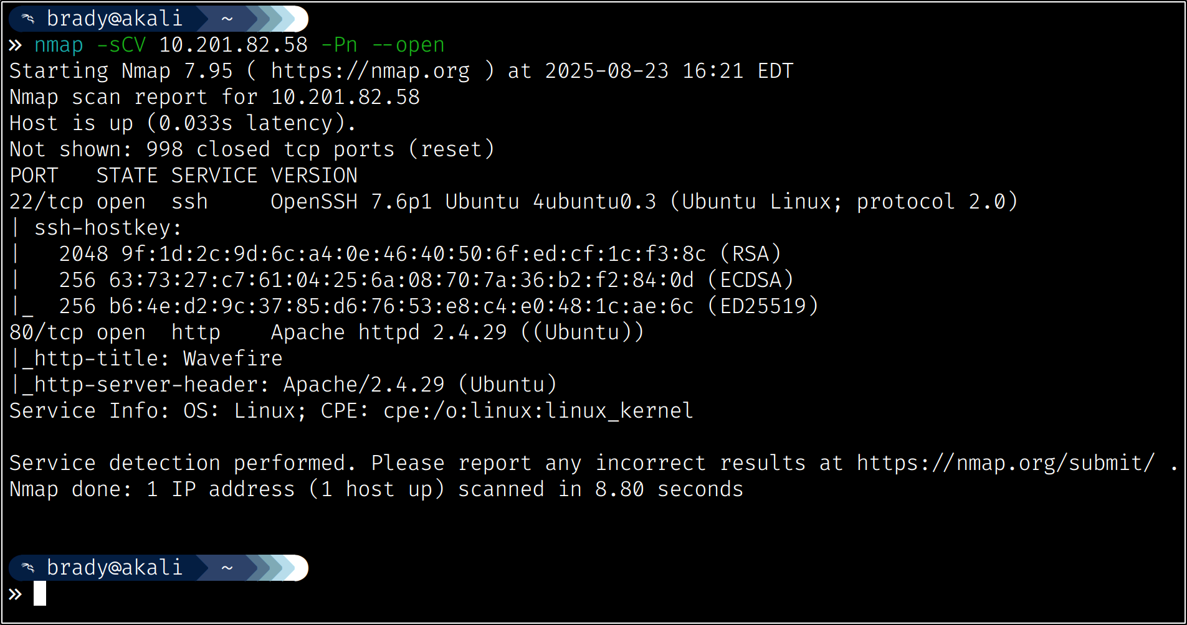
Task: Click the block cursor at the empty prompt
Action: (x=40, y=594)
